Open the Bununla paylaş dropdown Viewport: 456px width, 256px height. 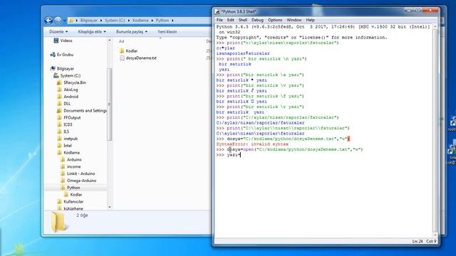132,31
